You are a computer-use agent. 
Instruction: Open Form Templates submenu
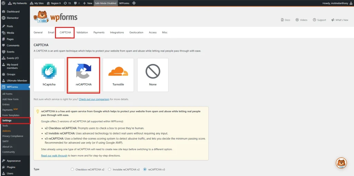click(11, 115)
